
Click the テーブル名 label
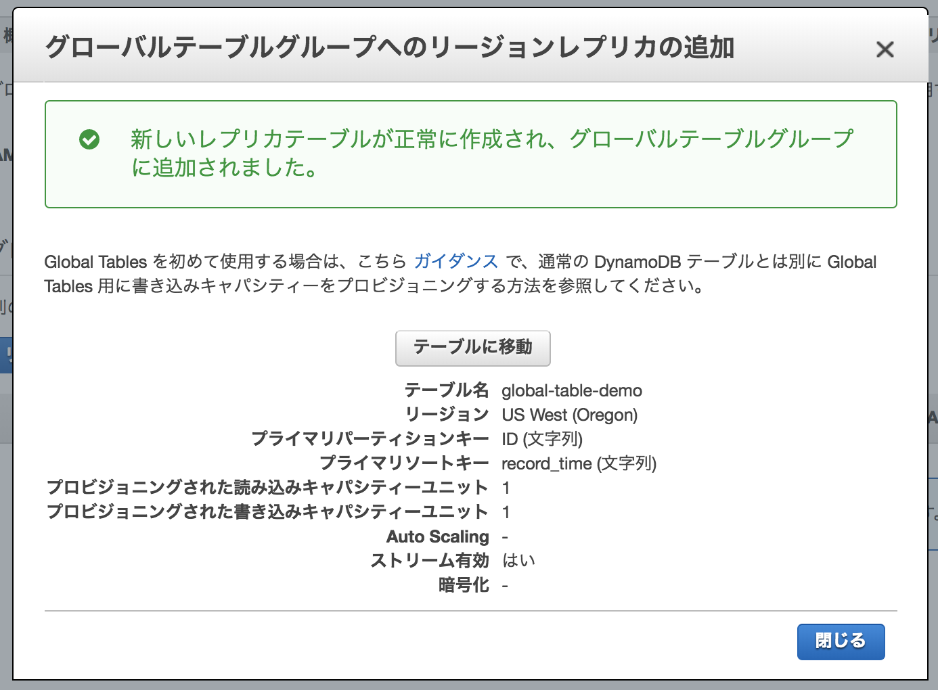click(447, 390)
